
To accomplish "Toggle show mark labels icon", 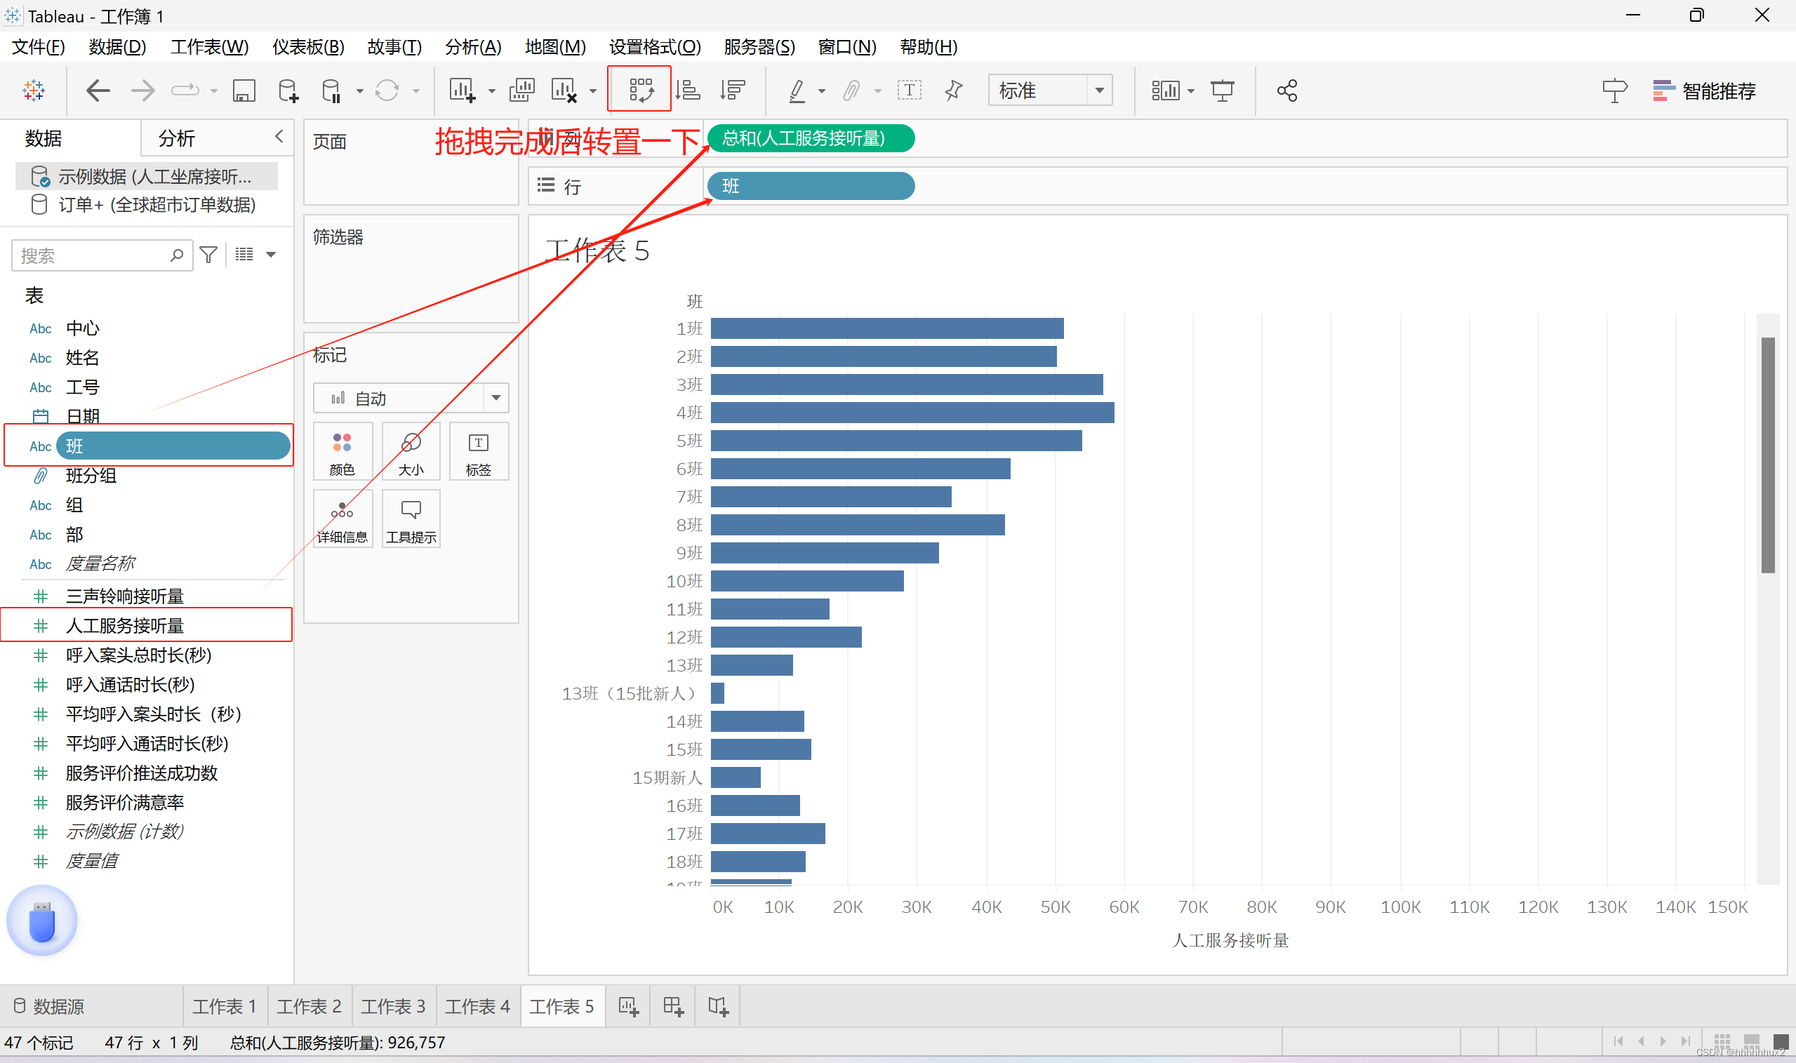I will pos(909,91).
